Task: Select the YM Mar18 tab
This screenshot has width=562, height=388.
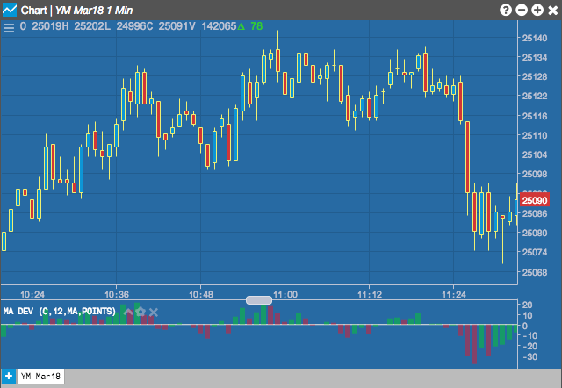Action: [40, 377]
